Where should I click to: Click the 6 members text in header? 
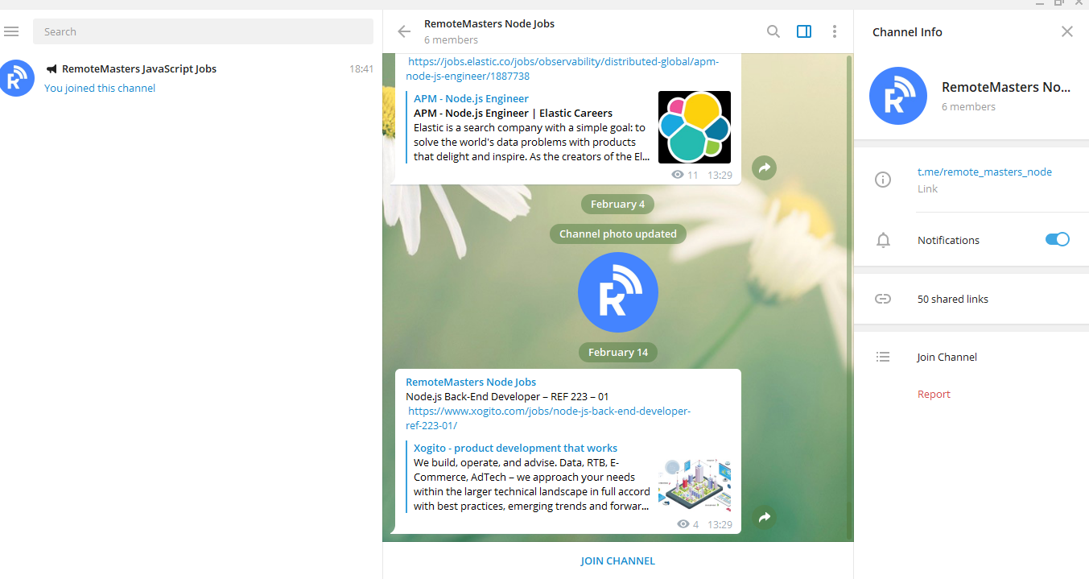(451, 39)
